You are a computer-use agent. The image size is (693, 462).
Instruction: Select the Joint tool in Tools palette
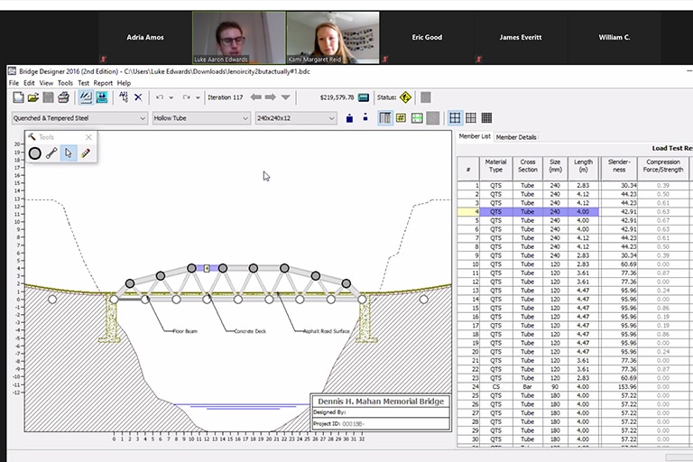[x=34, y=153]
